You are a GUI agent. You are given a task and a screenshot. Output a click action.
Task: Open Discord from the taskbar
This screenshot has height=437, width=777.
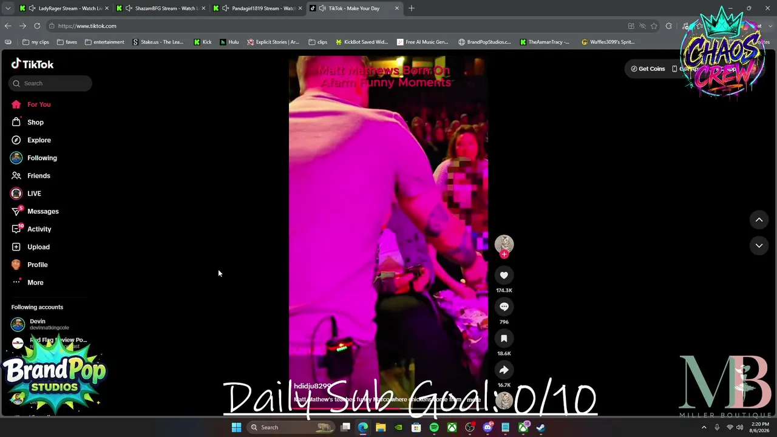pos(487,427)
